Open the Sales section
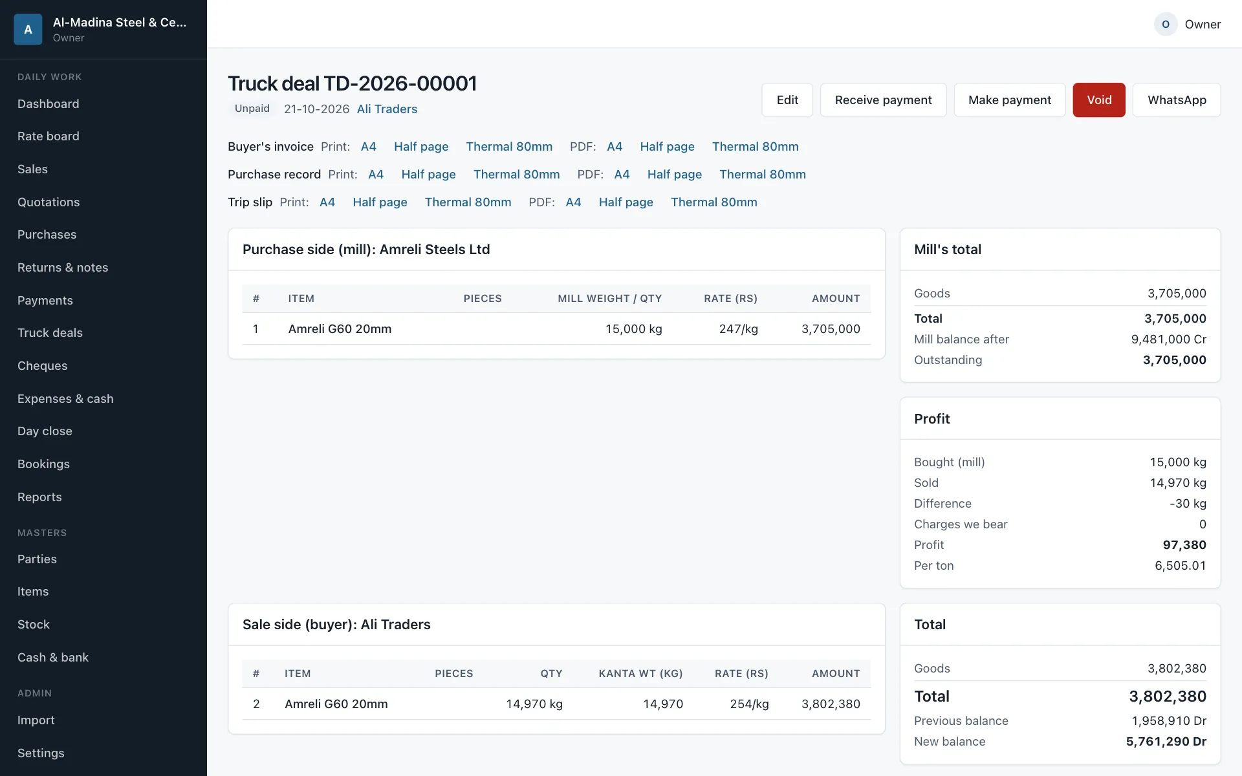1242x776 pixels. click(x=32, y=169)
